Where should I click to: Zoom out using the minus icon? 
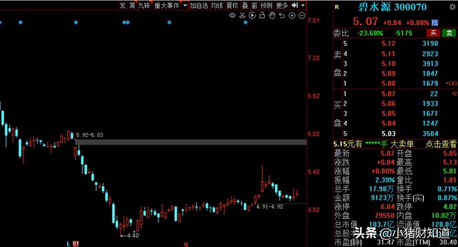tap(301, 16)
